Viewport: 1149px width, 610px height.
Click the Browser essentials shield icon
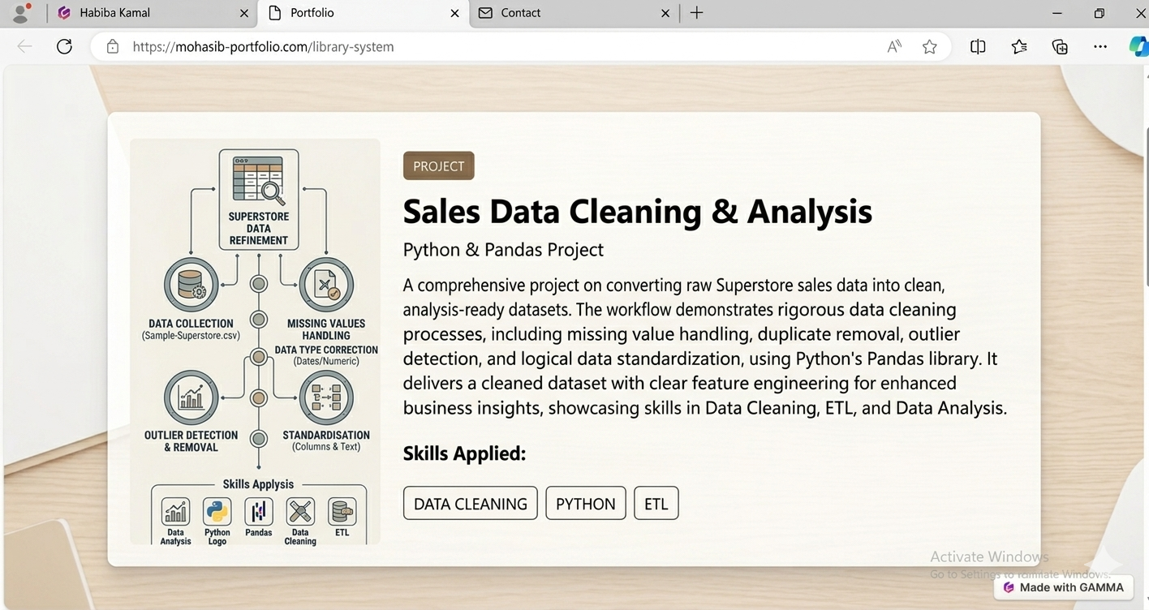(1059, 46)
